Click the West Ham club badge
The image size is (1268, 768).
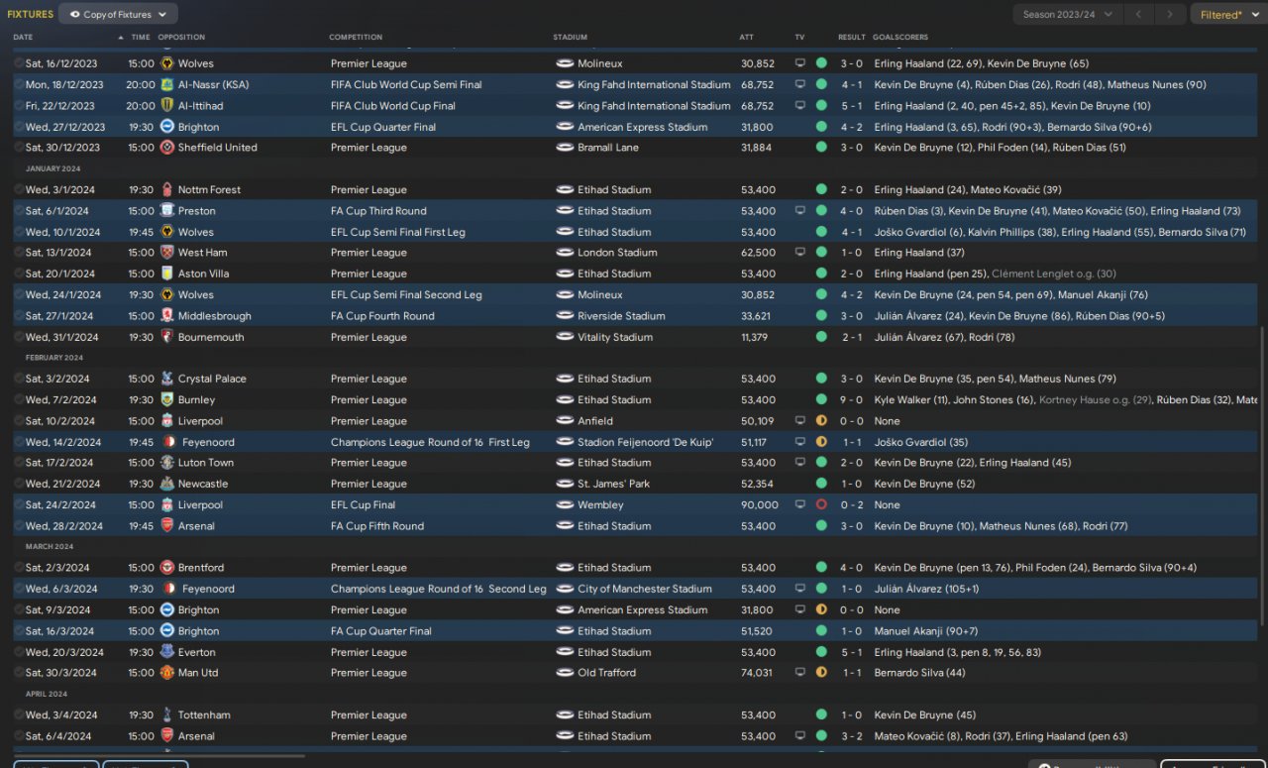coord(167,253)
